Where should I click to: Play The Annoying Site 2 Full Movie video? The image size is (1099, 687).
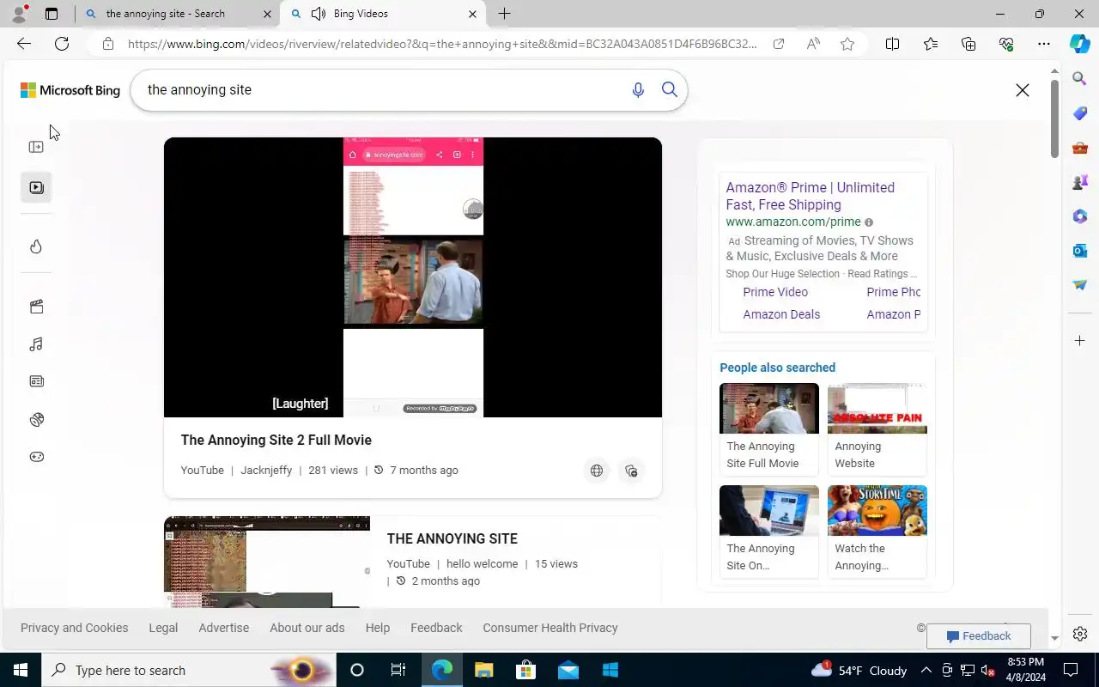tap(413, 277)
